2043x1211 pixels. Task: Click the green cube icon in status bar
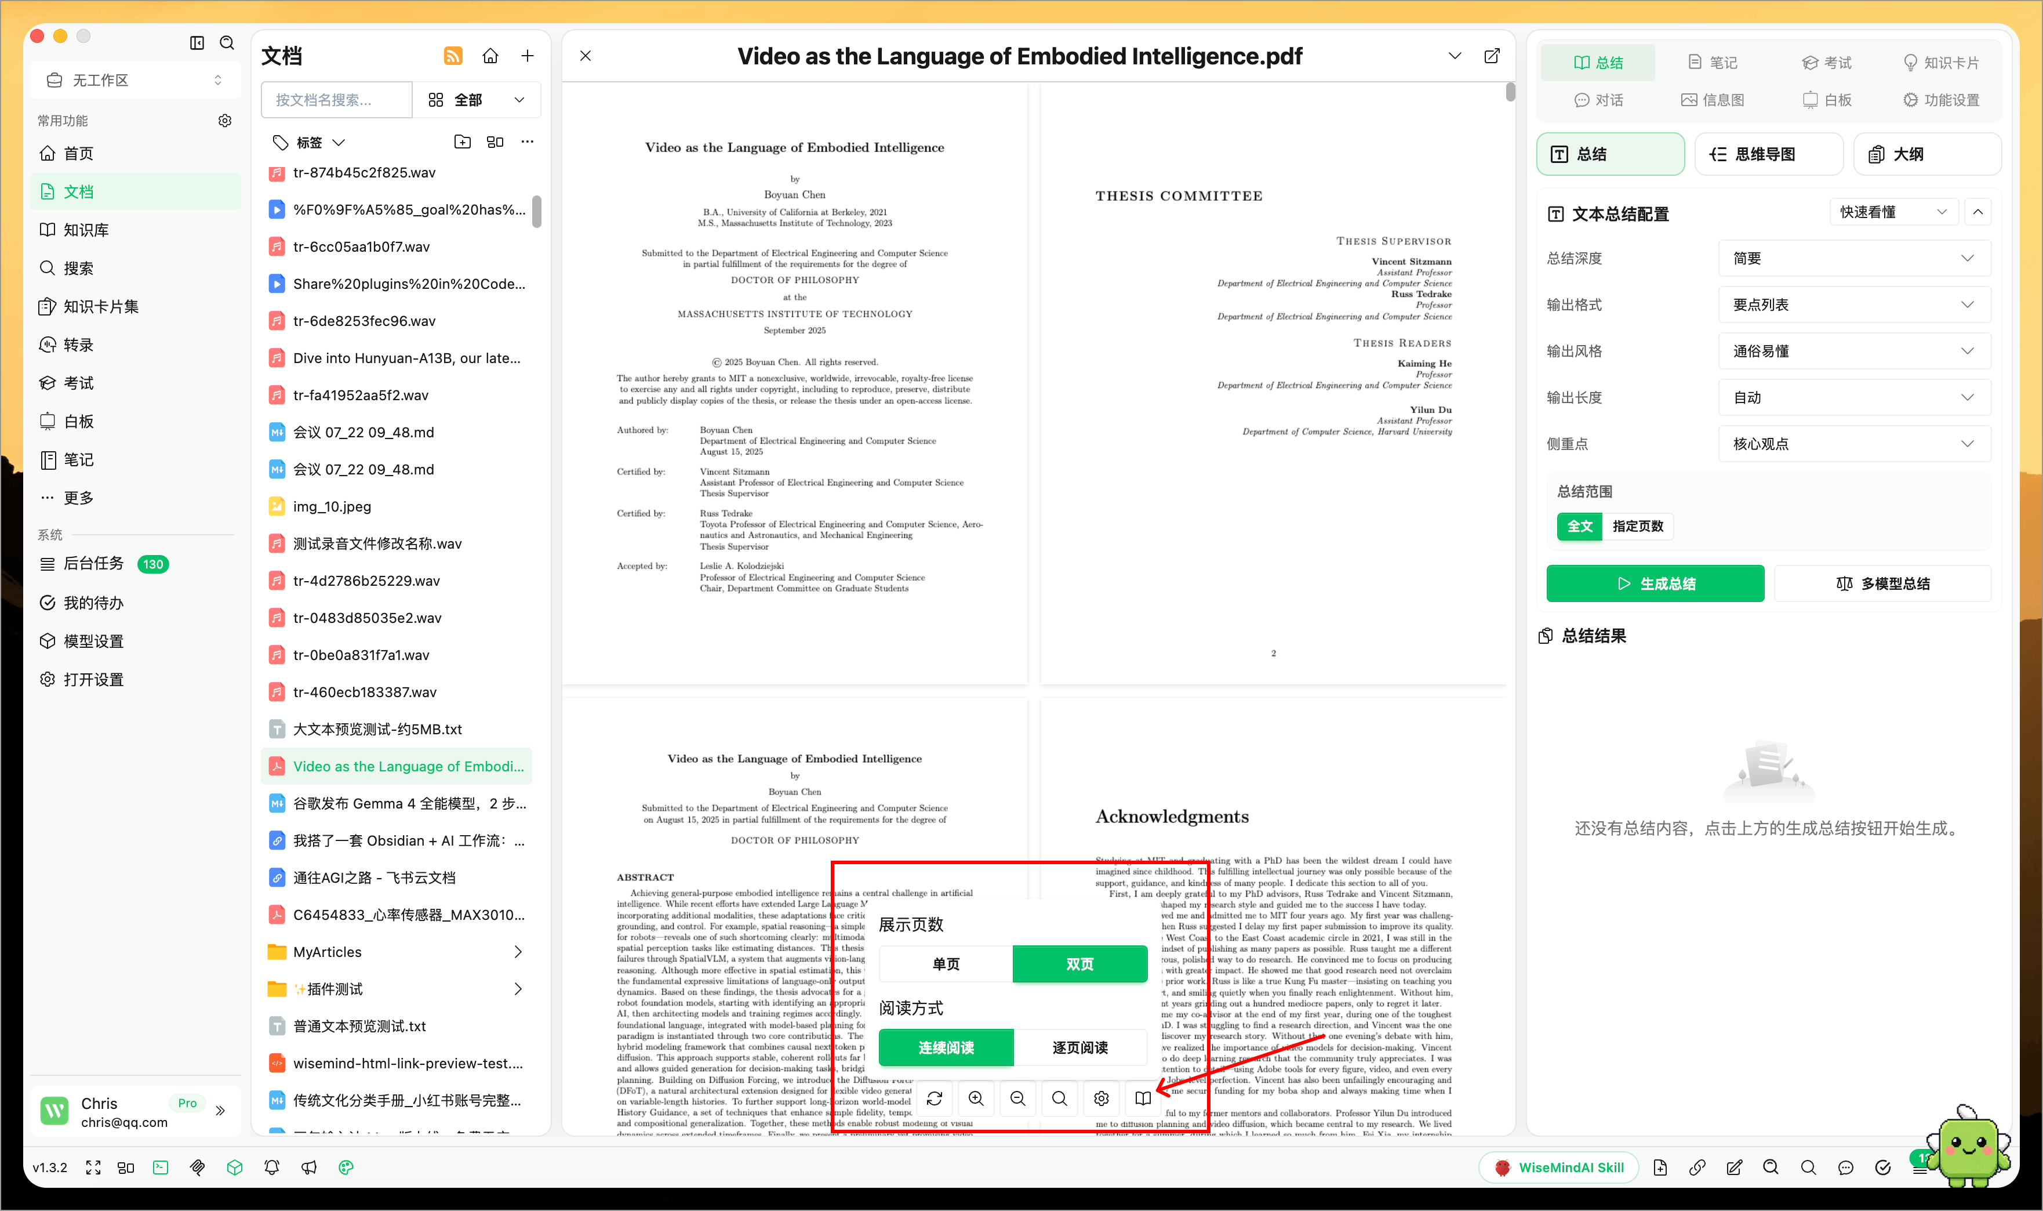[235, 1168]
